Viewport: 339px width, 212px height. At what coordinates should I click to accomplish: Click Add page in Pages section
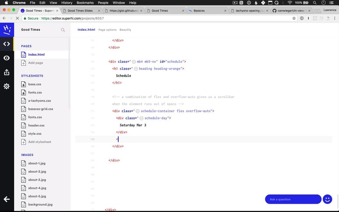coord(35,63)
